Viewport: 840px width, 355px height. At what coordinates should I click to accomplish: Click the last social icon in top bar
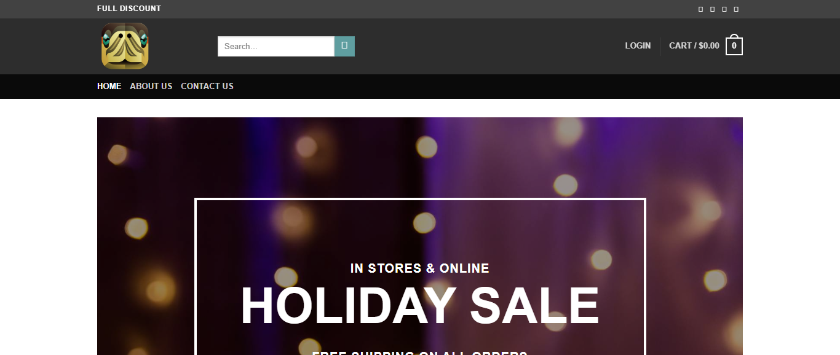point(736,9)
